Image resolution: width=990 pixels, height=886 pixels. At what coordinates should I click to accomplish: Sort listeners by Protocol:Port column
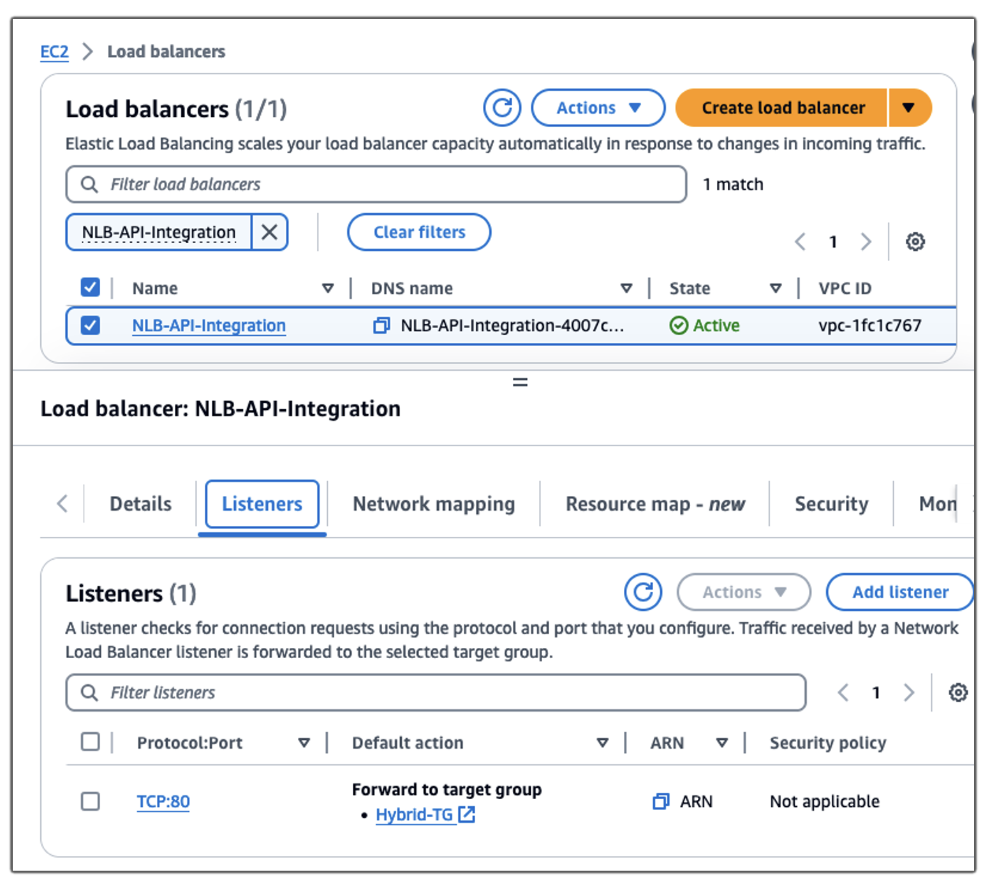click(x=304, y=743)
